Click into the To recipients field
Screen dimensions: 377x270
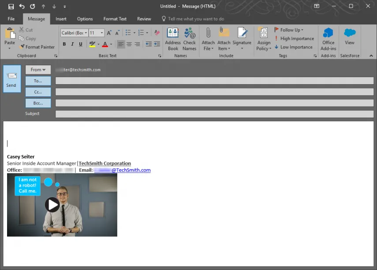(x=214, y=81)
